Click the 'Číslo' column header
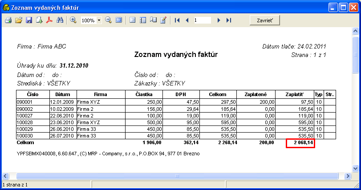 point(32,94)
